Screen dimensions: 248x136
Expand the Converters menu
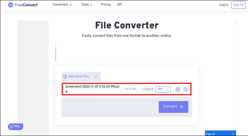point(62,5)
